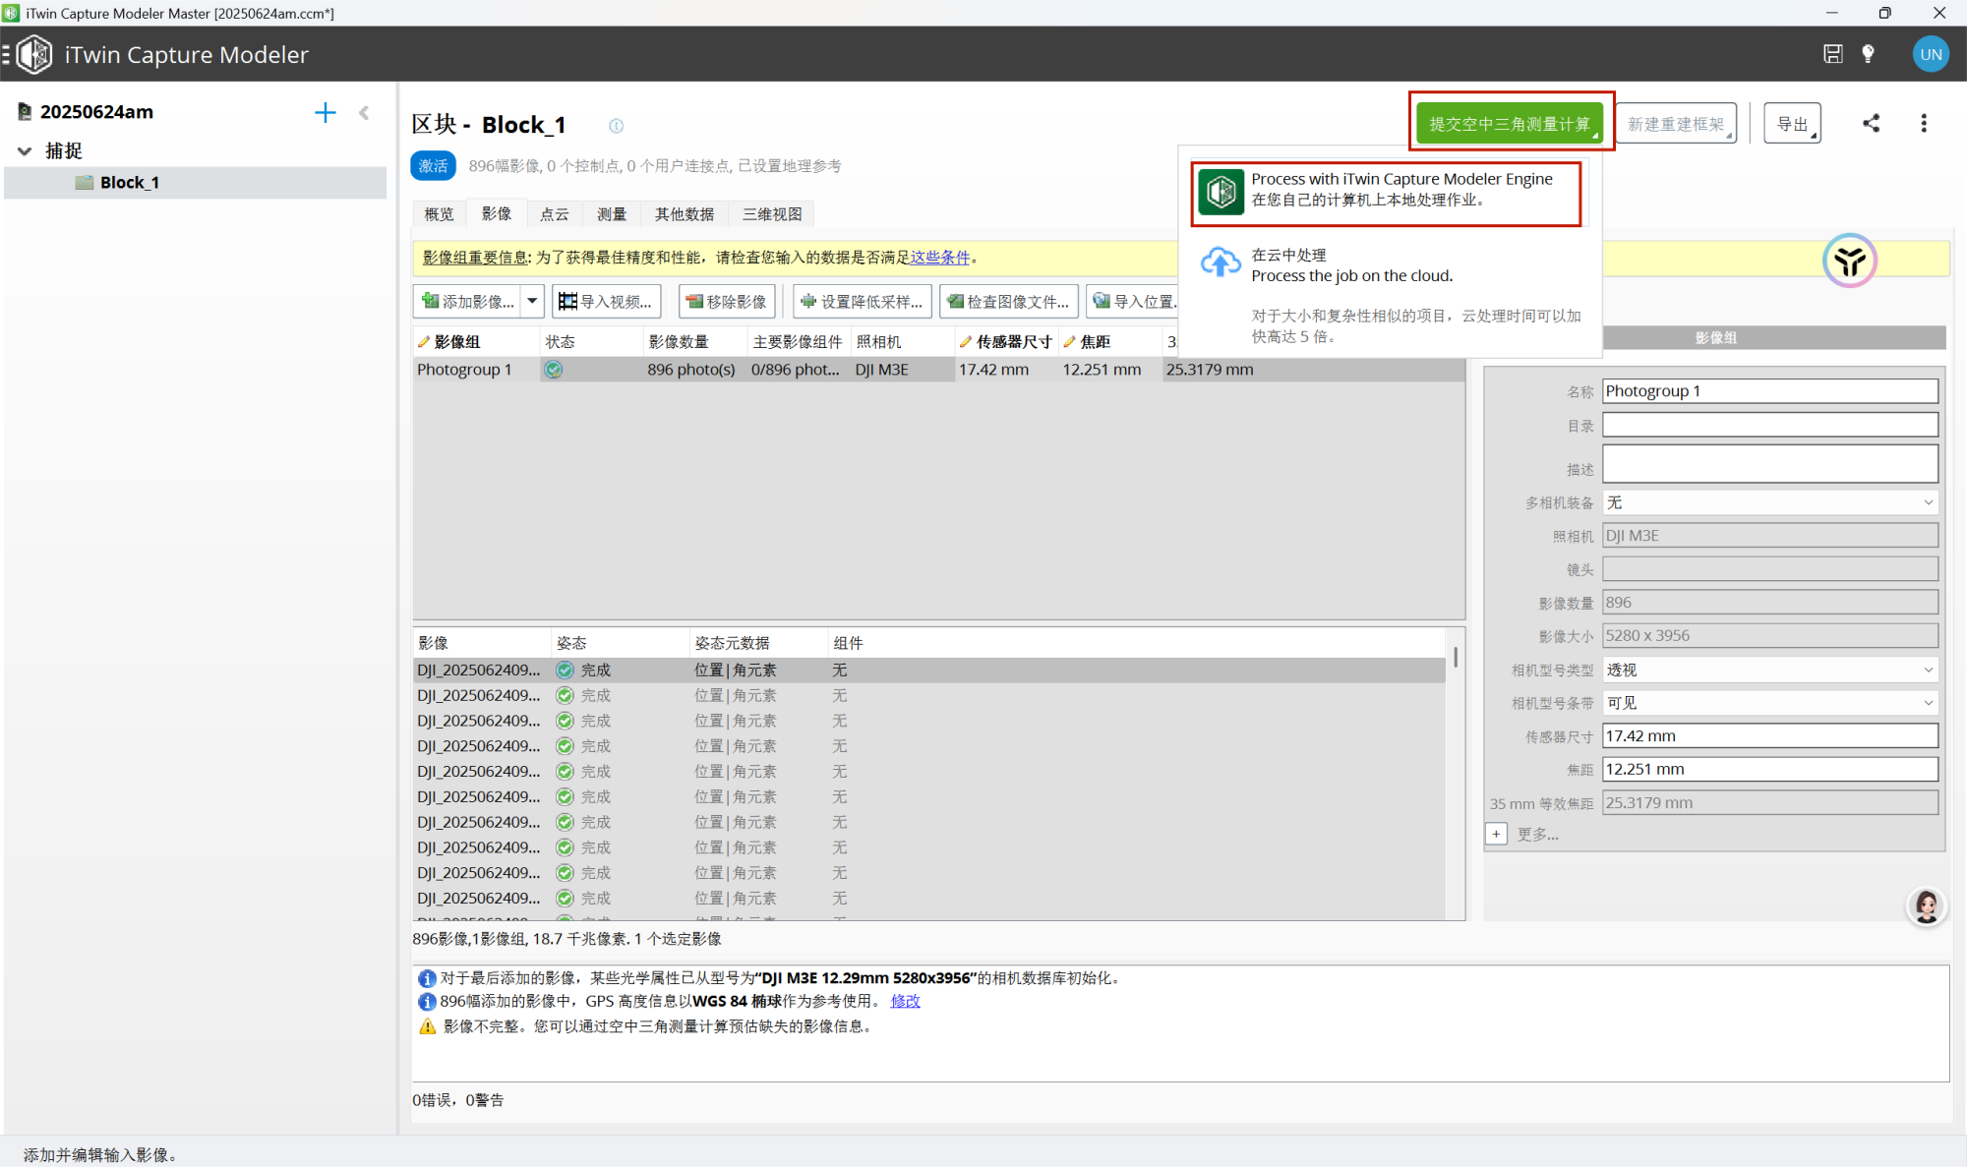The width and height of the screenshot is (1967, 1167).
Task: Open the UN user account avatar
Action: tap(1931, 54)
